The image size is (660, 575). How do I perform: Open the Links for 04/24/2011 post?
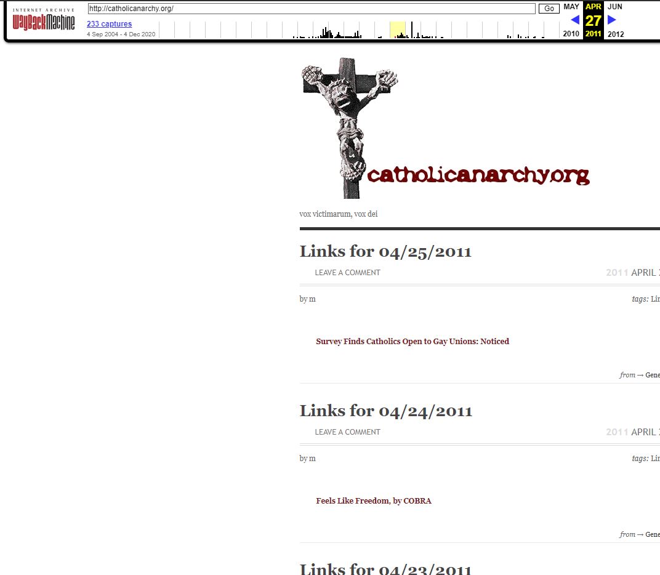coord(385,411)
